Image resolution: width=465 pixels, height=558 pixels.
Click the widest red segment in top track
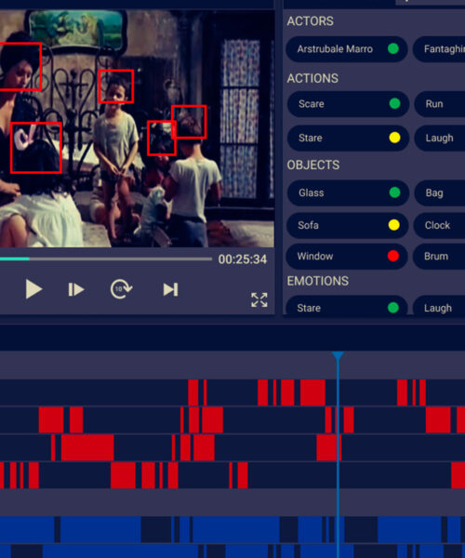tap(312, 392)
